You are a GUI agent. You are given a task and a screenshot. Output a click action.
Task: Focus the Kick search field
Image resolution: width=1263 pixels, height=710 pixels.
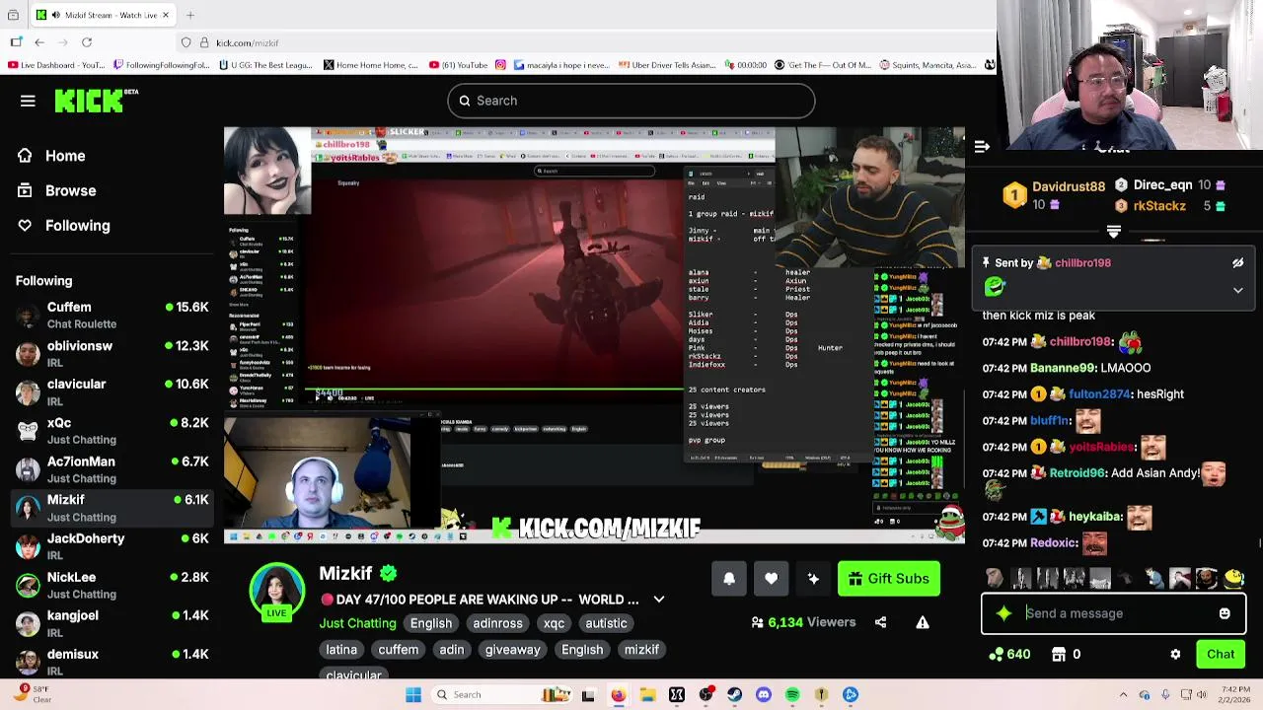(631, 101)
